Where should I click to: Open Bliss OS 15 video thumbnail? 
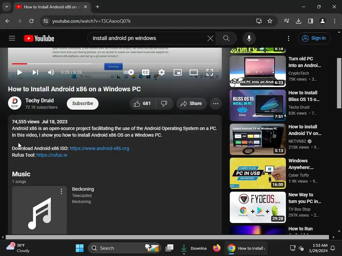coord(258,105)
